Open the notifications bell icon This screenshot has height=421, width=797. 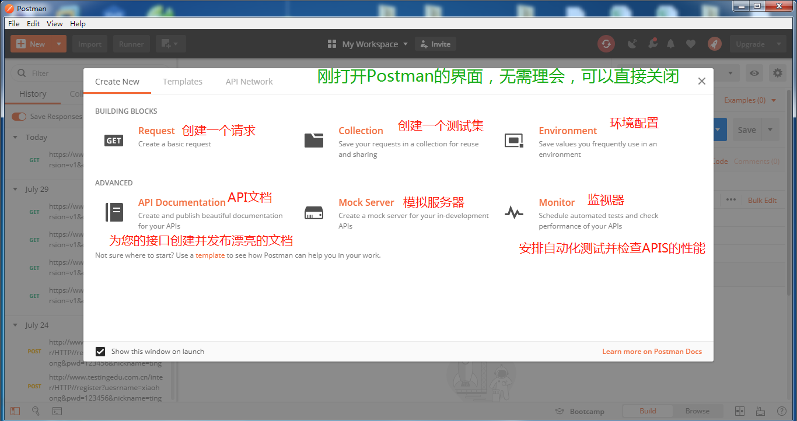click(x=671, y=44)
